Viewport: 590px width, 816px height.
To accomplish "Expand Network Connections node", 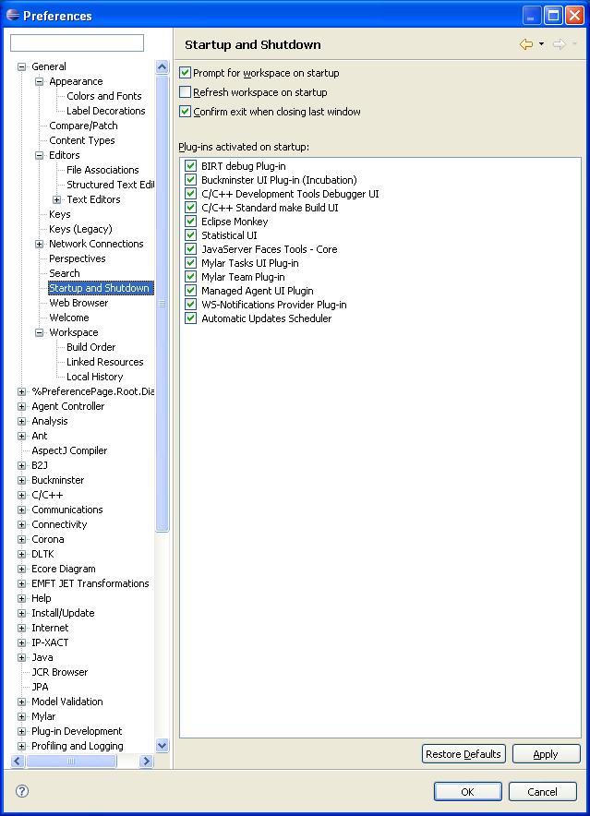I will (39, 244).
